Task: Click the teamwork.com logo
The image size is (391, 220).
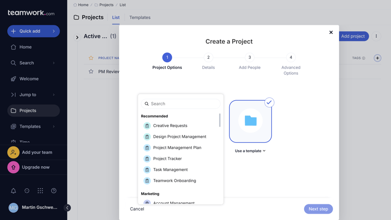Action: pos(31,13)
